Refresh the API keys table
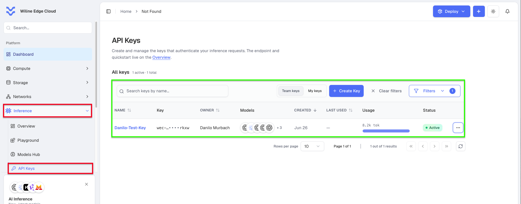Screen dimensions: 521x204 point(460,146)
